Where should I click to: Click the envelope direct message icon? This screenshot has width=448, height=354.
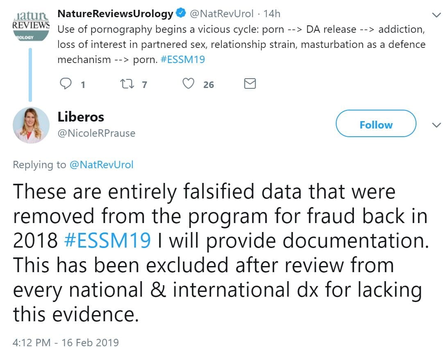click(x=250, y=84)
